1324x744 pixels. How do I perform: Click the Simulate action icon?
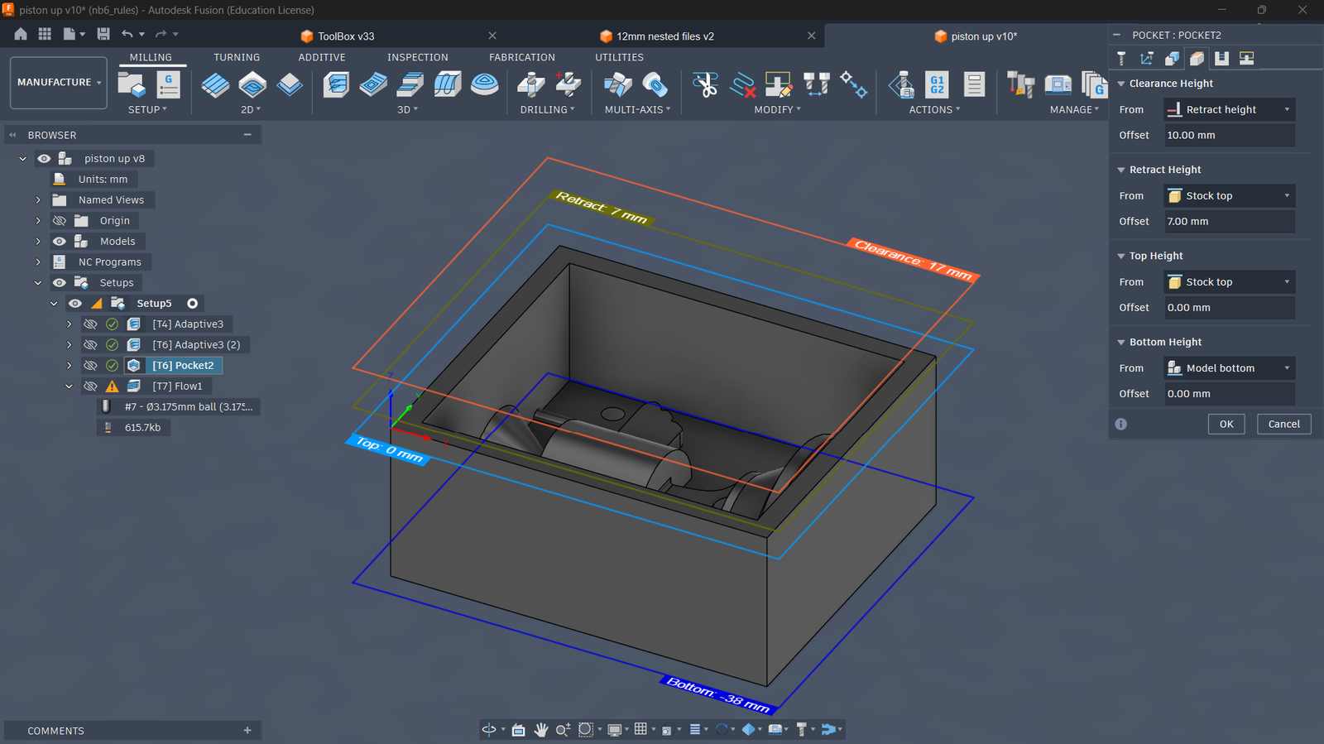click(x=901, y=84)
